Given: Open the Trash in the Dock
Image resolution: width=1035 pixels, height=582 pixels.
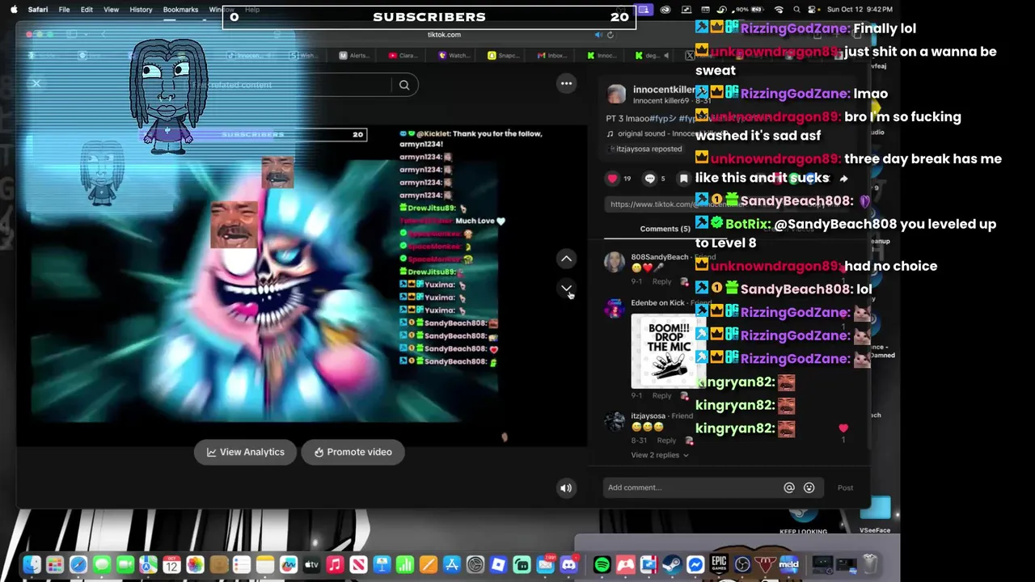Looking at the screenshot, I should [x=870, y=564].
